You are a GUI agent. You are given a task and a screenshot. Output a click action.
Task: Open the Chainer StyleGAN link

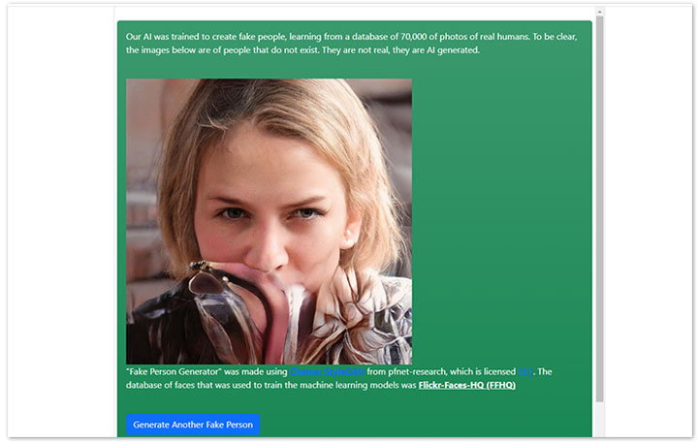click(327, 371)
